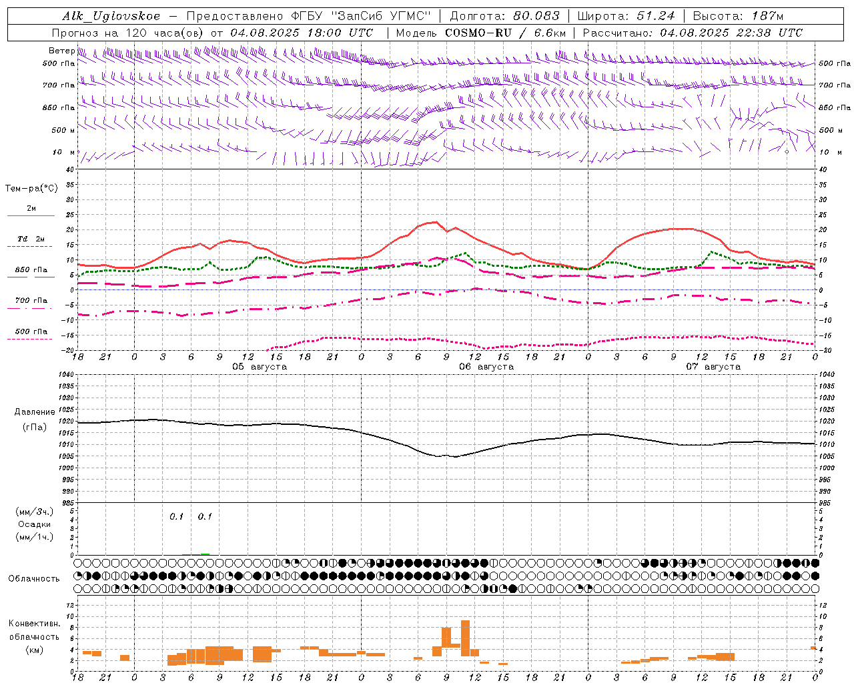Click the "Тем-ра(°C)" temperature axis title
The height and width of the screenshot is (683, 854).
point(31,189)
